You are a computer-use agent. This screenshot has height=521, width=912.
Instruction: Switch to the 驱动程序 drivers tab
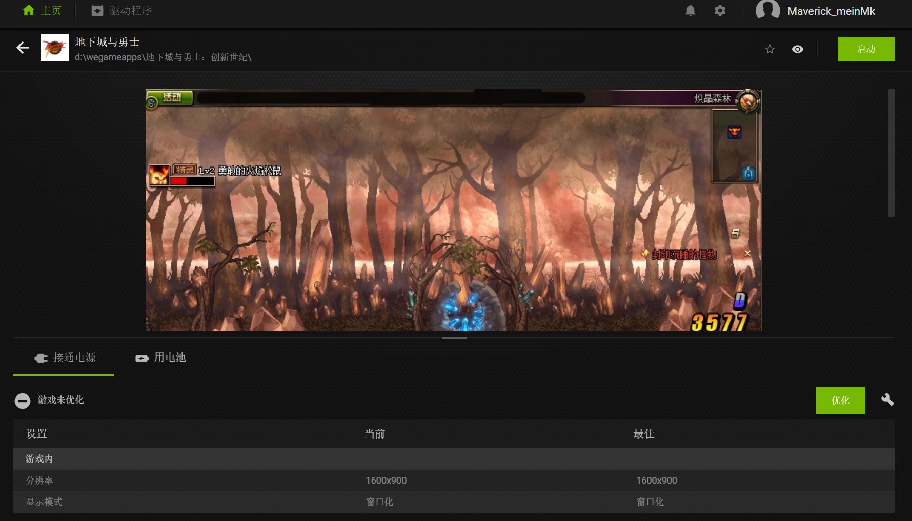pyautogui.click(x=121, y=10)
